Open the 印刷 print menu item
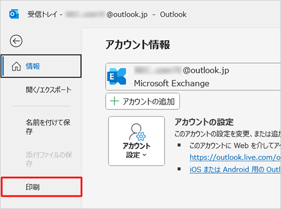The width and height of the screenshot is (281, 209). [42, 187]
